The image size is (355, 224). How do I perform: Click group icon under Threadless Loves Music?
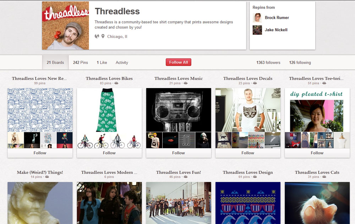[186, 83]
